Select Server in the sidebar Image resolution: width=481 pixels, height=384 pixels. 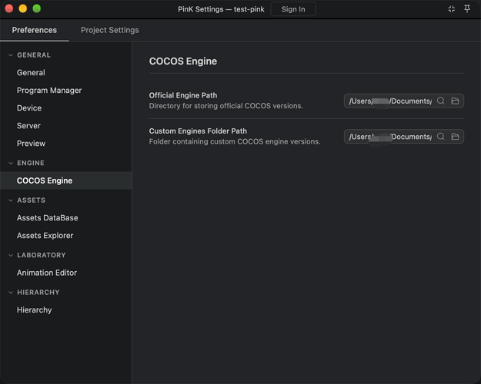pyautogui.click(x=66, y=126)
